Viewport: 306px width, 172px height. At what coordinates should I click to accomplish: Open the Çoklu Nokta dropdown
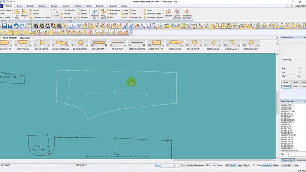tap(6, 17)
